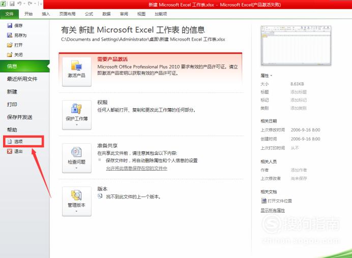Switch to the 审阅 (Review) tab

tap(124, 14)
